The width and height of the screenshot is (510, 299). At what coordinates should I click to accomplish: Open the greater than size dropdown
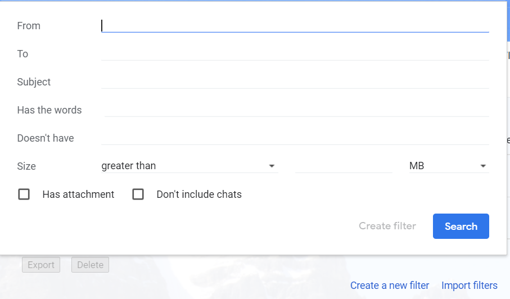pos(189,166)
